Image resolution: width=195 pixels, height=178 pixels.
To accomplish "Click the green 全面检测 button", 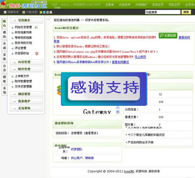I will point(168,35).
